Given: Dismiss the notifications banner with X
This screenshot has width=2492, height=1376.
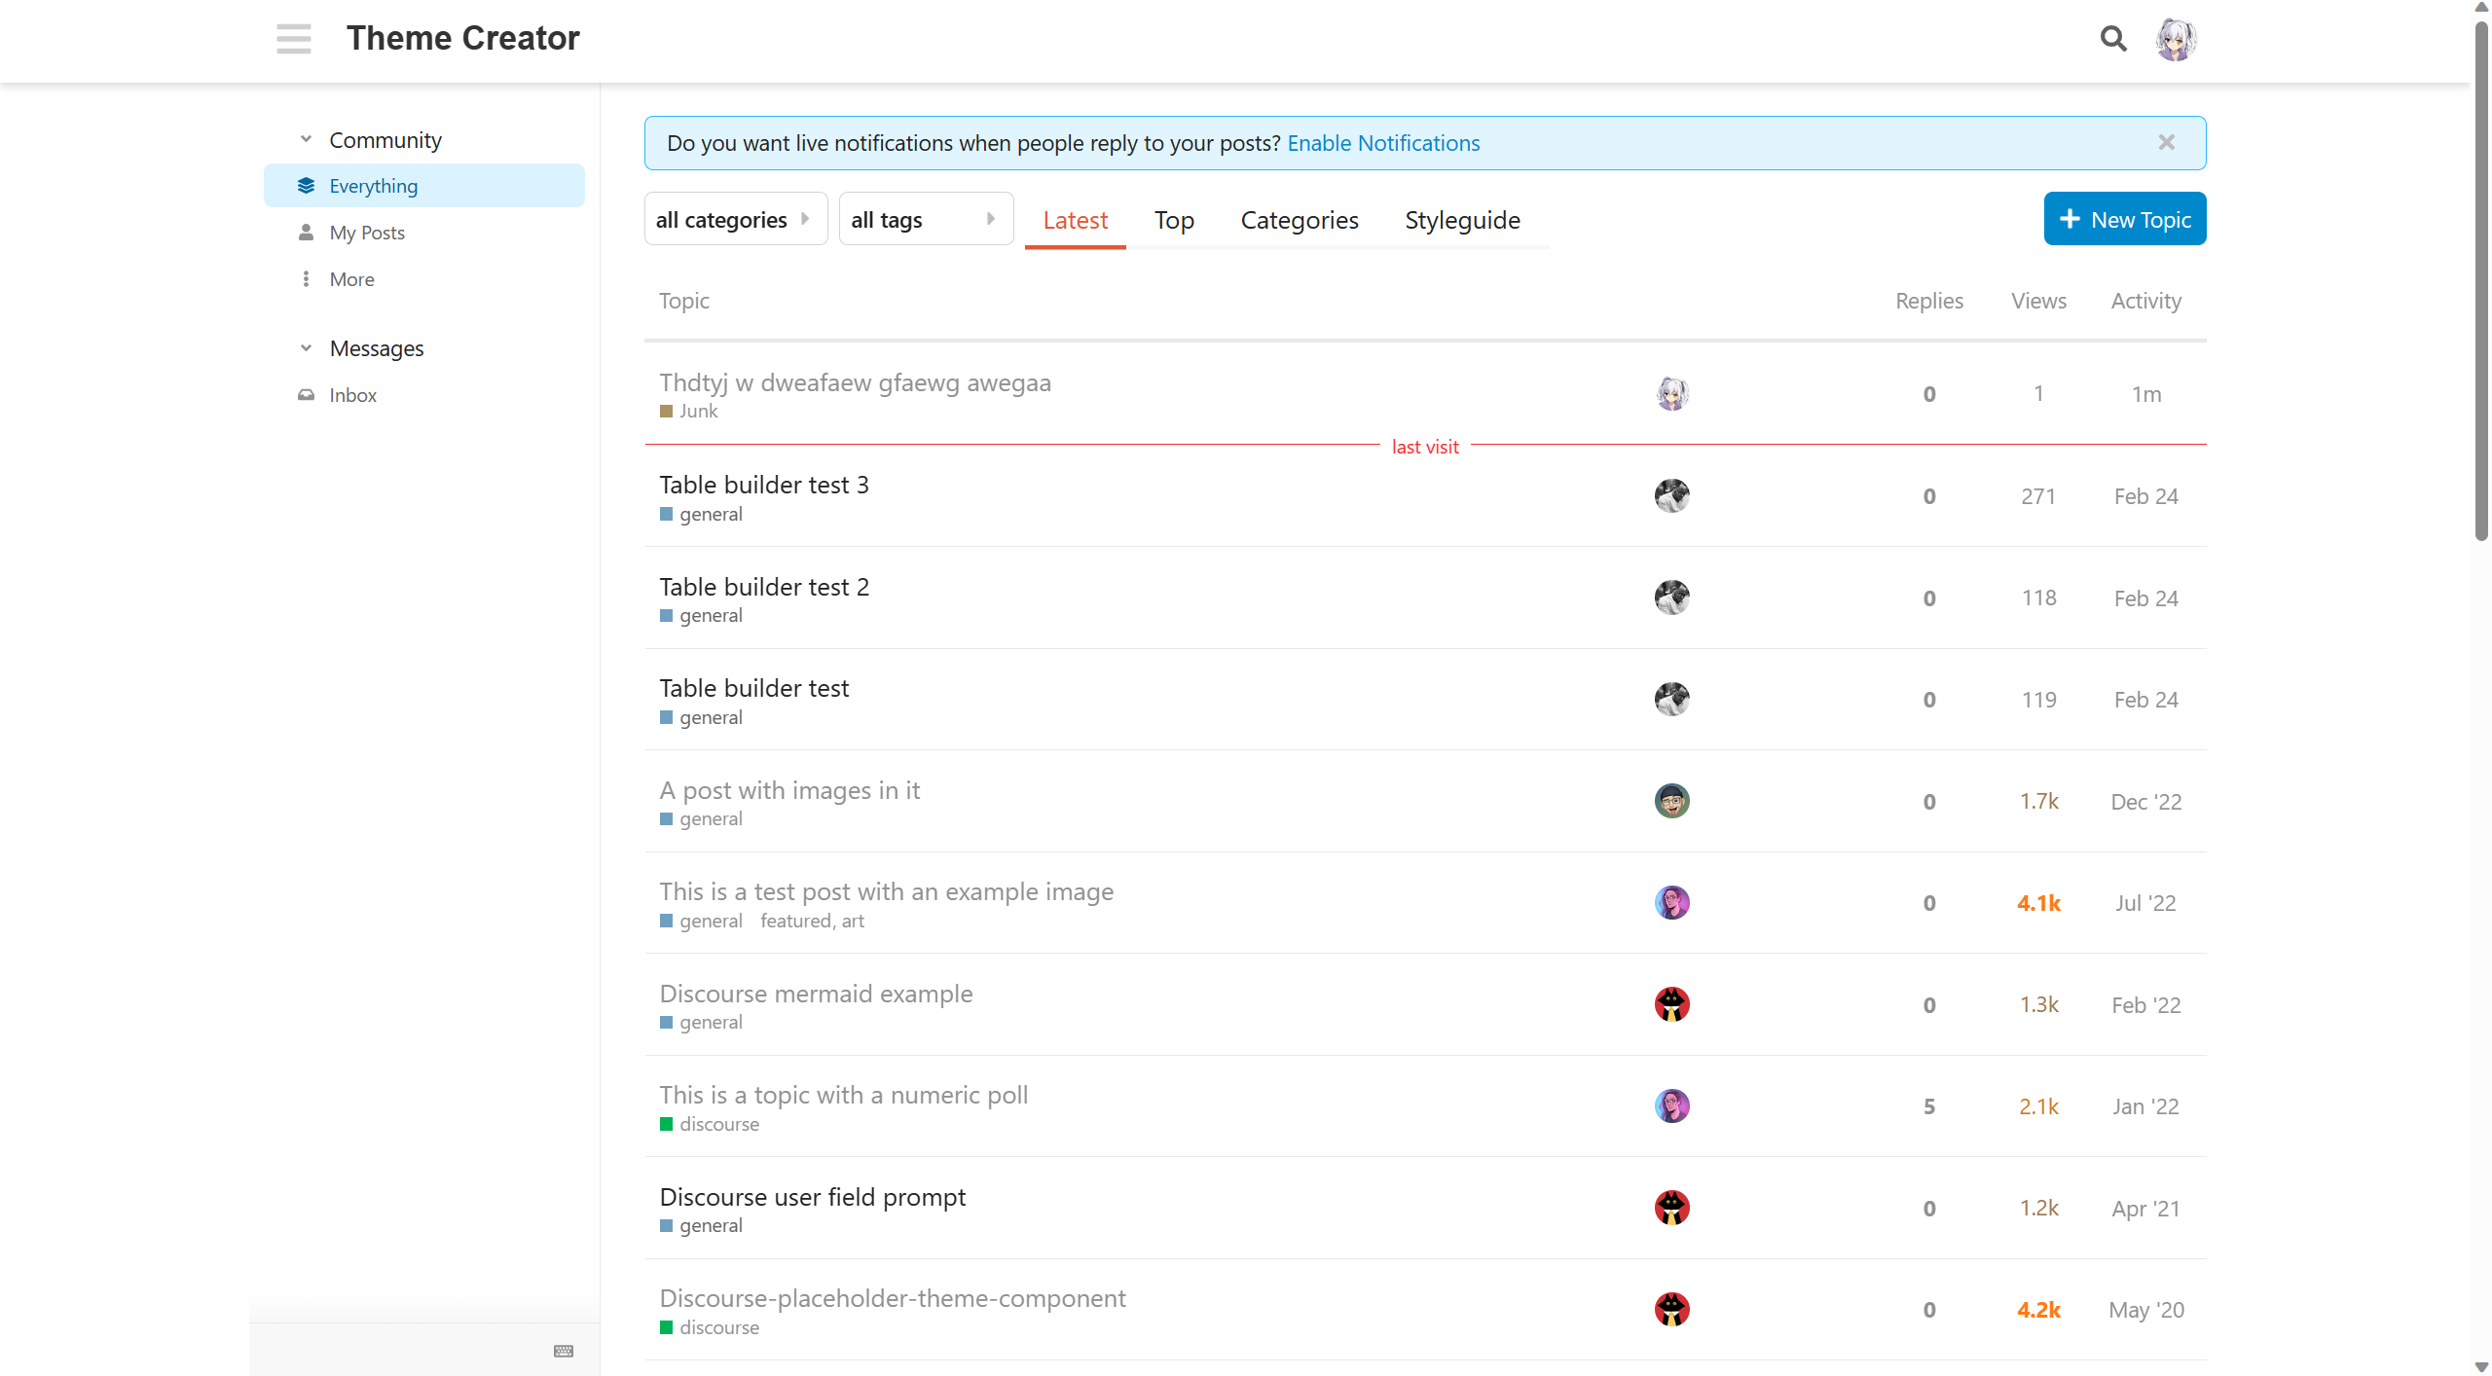Looking at the screenshot, I should click(x=2166, y=143).
